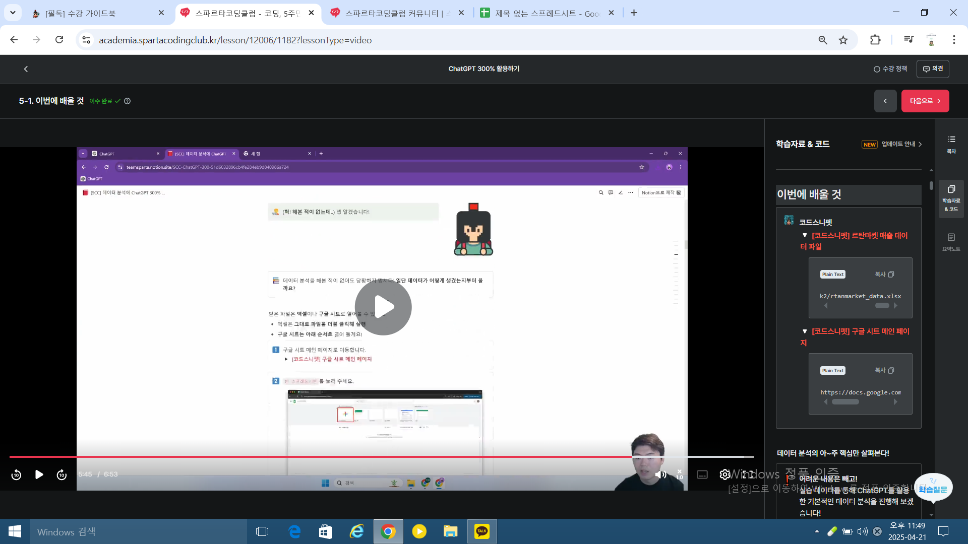This screenshot has height=544, width=968.
Task: Close the 스파르타코딩클럽 커뮤니티 tab
Action: click(x=461, y=13)
